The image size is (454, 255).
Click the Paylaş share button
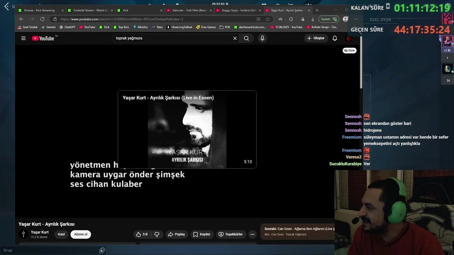pos(177,234)
